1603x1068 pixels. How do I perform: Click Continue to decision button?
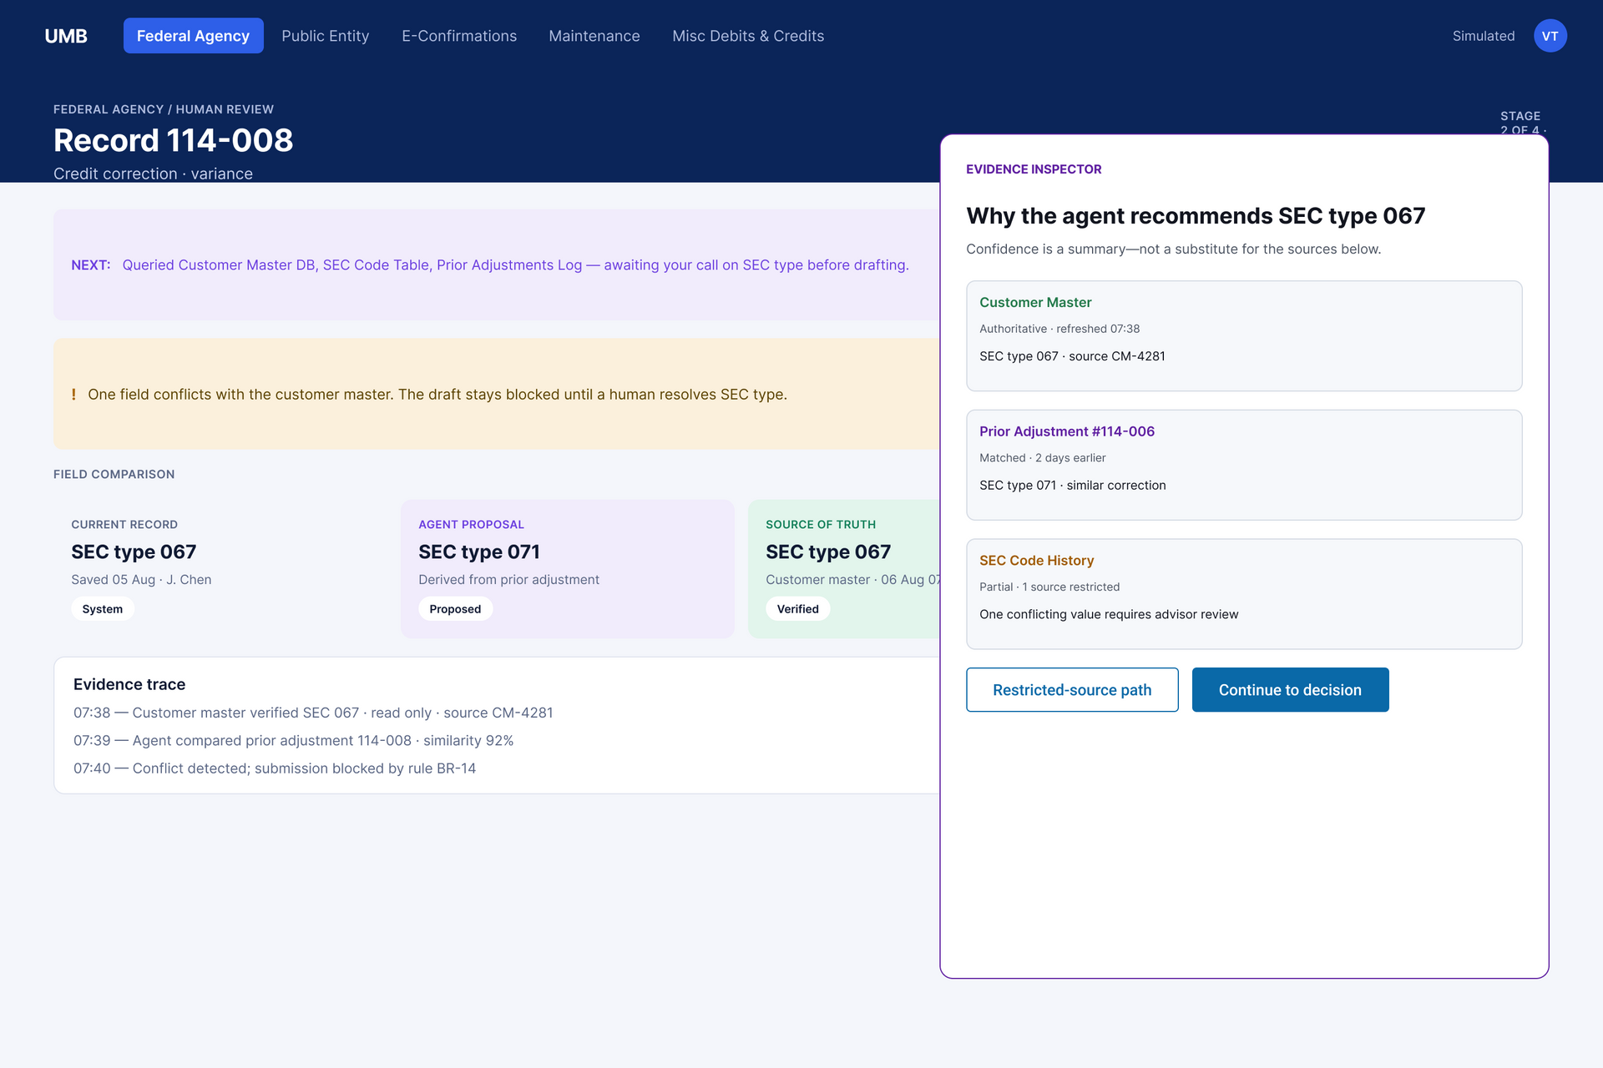1290,690
